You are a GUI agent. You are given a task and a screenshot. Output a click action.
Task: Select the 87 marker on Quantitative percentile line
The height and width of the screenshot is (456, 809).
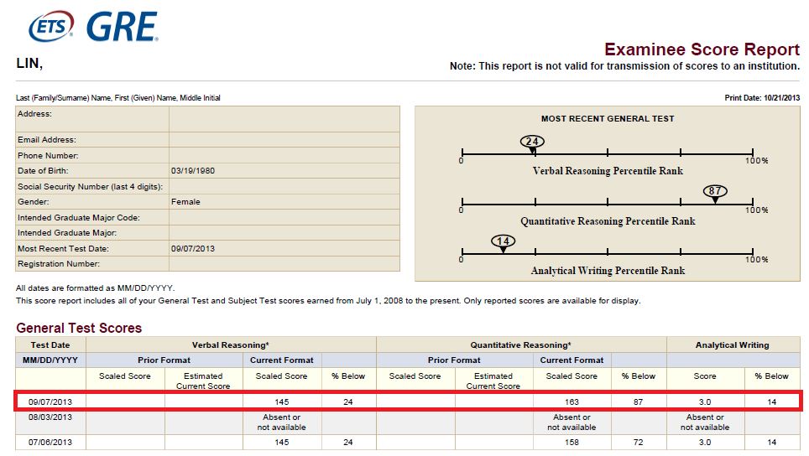click(715, 194)
